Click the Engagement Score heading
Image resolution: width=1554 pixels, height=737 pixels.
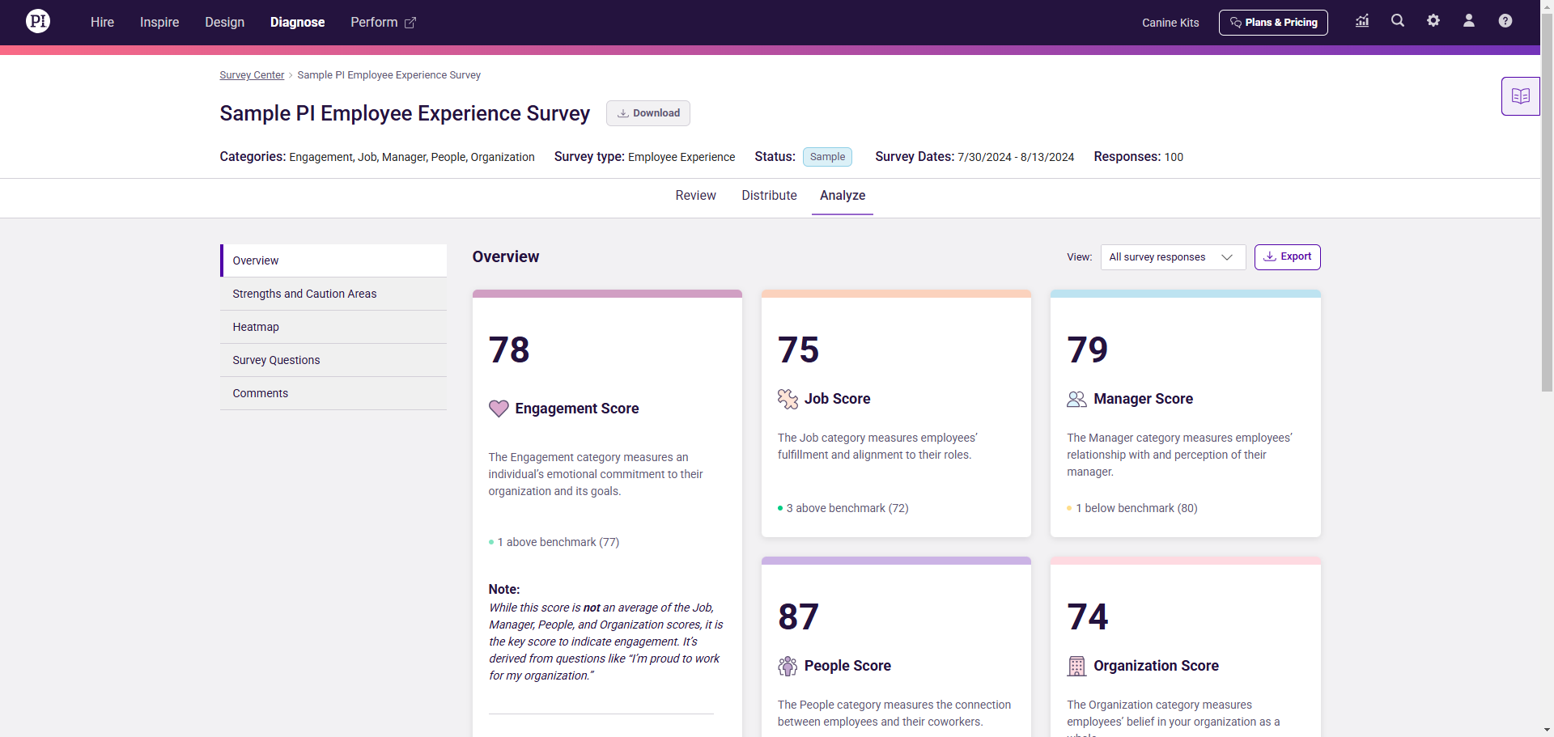click(x=577, y=409)
